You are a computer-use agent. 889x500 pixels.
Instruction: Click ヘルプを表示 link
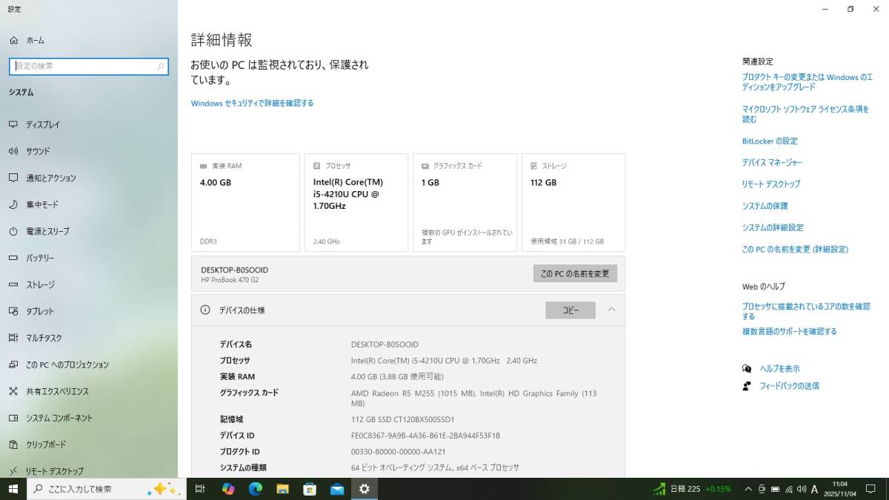click(780, 368)
